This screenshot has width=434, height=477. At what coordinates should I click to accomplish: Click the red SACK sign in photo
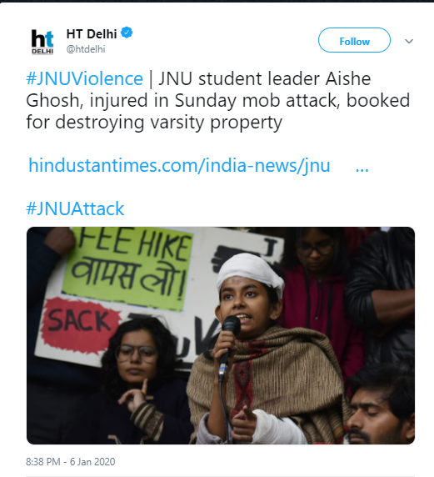point(80,323)
